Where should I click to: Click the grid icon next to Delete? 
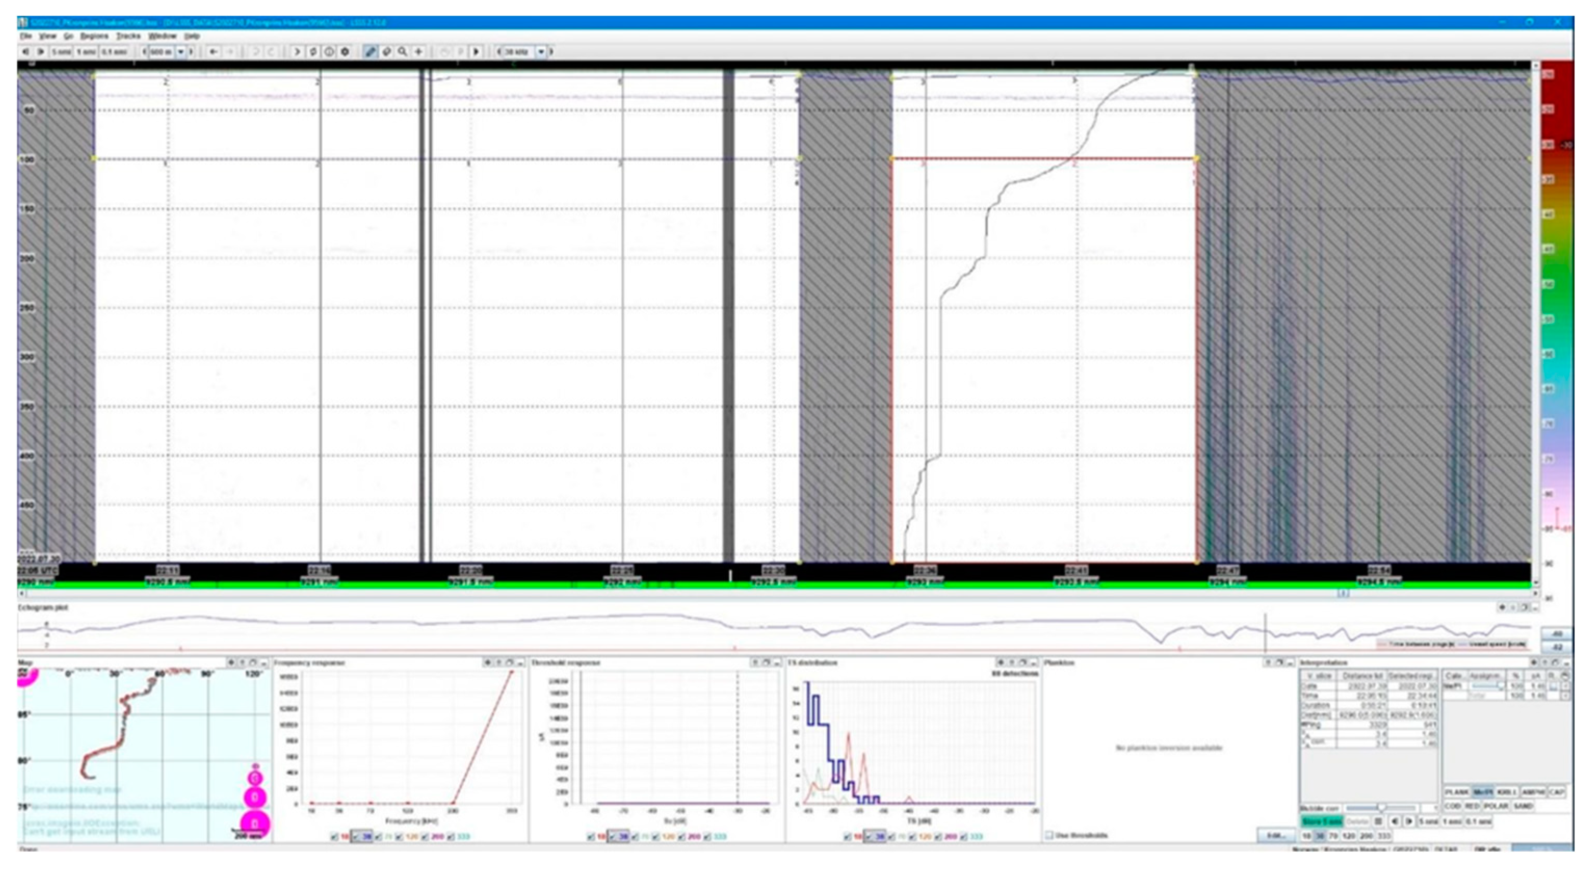[1377, 822]
